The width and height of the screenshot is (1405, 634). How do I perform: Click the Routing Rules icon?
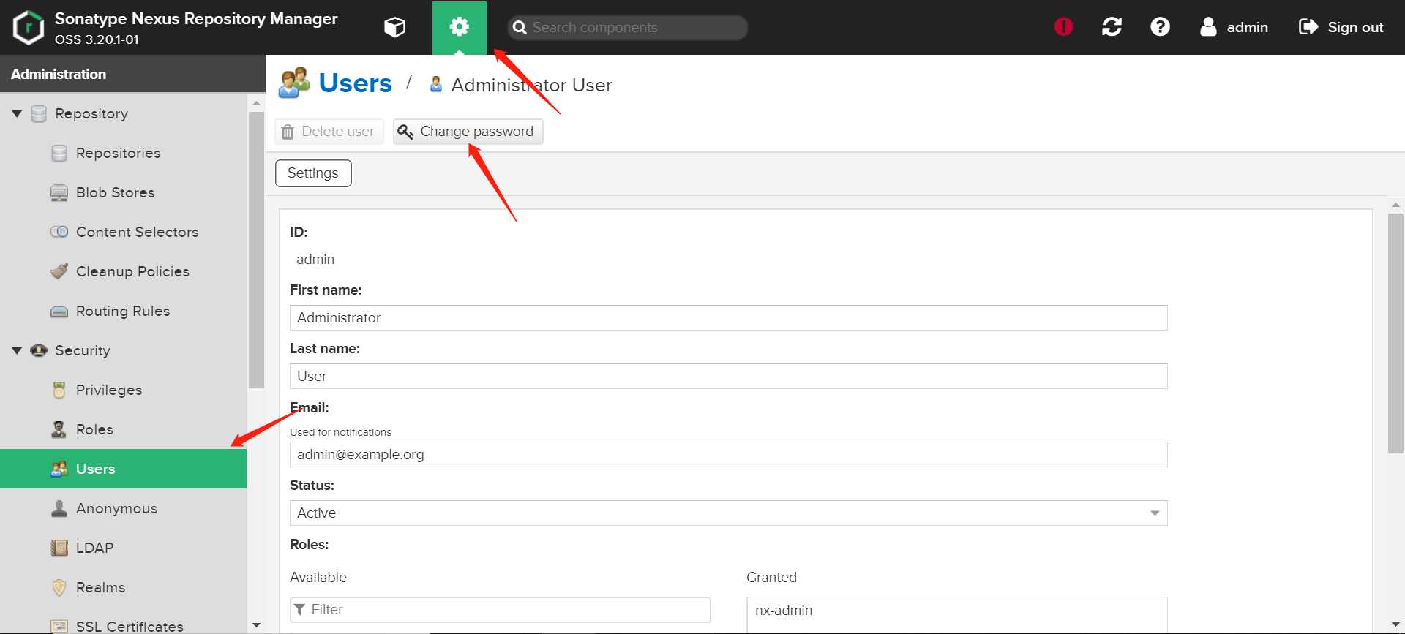pos(59,312)
